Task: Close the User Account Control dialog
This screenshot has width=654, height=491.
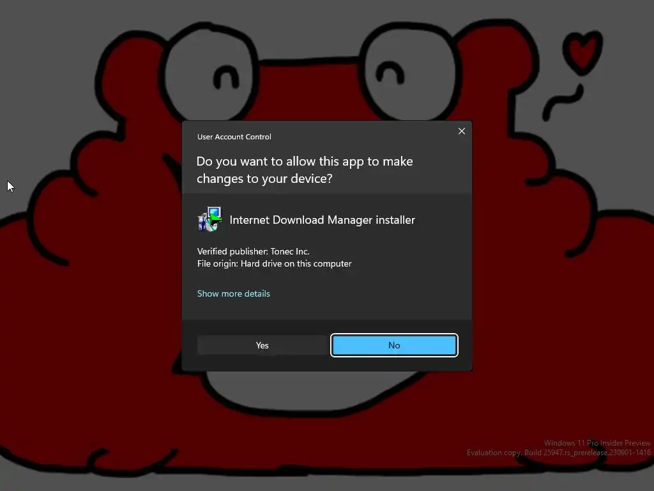Action: [461, 131]
